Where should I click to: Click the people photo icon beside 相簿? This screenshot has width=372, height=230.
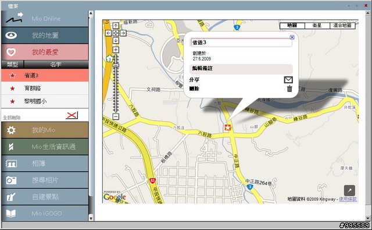(x=11, y=164)
